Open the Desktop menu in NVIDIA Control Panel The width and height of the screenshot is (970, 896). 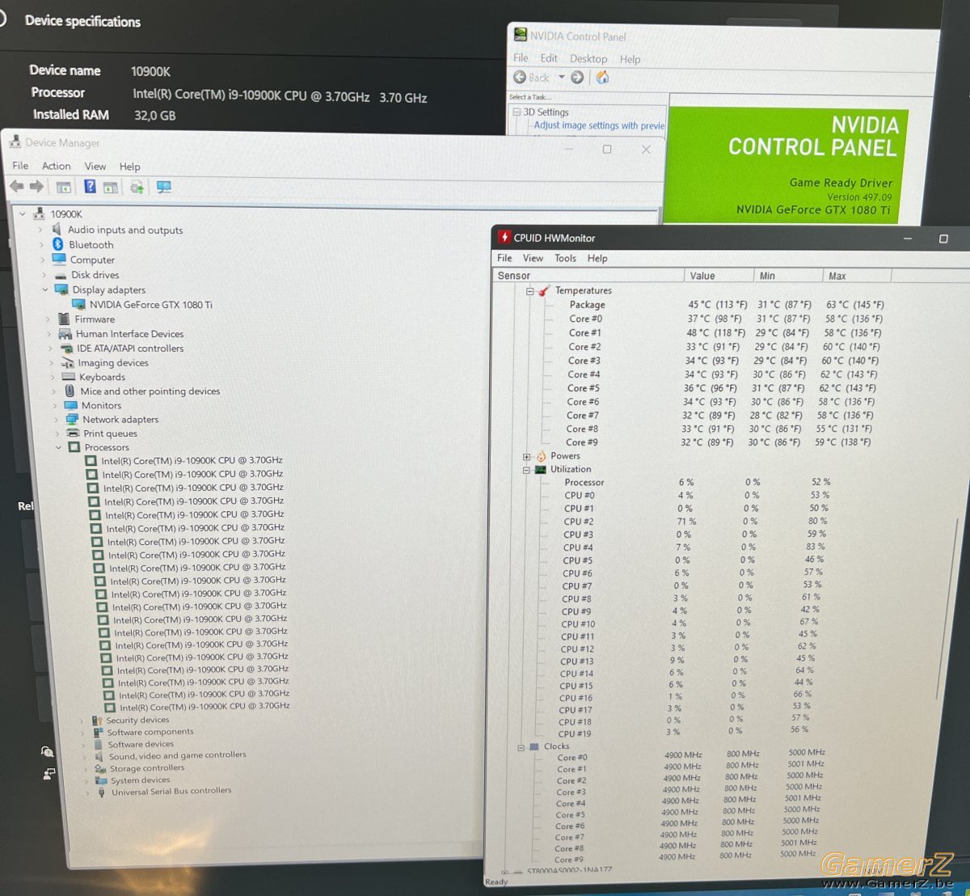click(x=588, y=58)
